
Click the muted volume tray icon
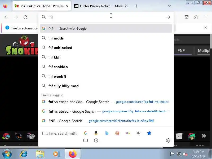185,154
